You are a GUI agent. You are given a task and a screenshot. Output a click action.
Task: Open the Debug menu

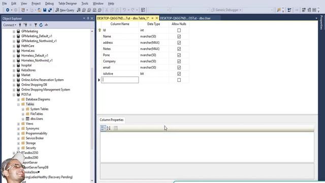coord(49,4)
